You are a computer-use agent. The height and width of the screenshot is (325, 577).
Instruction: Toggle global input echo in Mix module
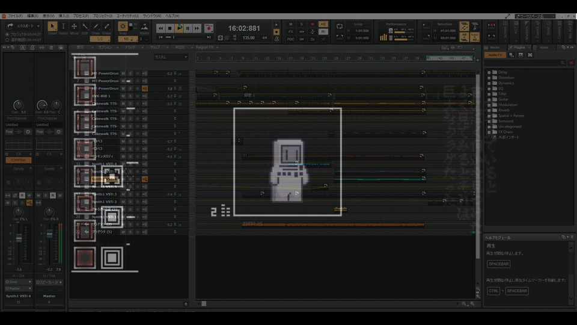323,24
